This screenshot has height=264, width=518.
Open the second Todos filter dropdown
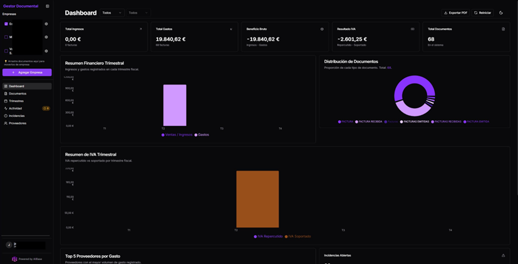[x=138, y=13]
